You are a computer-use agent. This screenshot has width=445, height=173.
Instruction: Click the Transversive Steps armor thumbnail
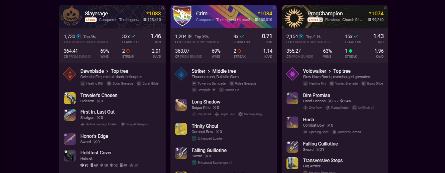tap(292, 163)
